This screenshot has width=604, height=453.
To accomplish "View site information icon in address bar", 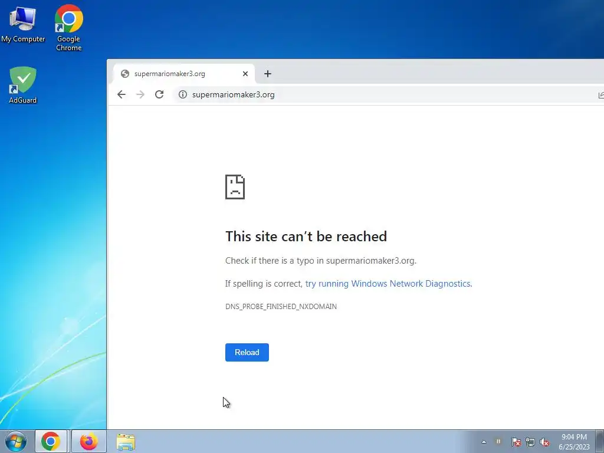I will (x=183, y=94).
